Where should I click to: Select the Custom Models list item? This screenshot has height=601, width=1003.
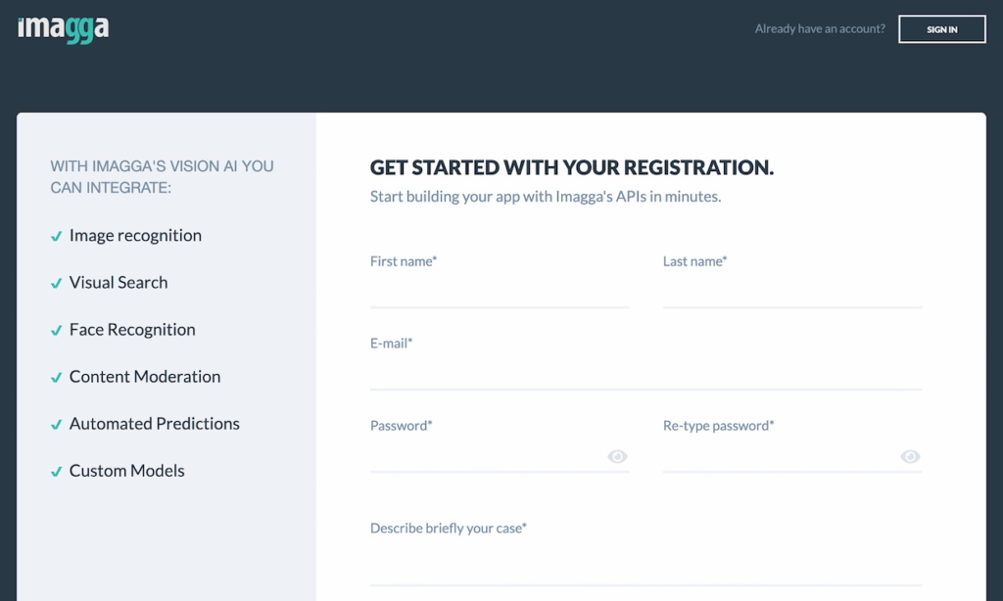[126, 470]
